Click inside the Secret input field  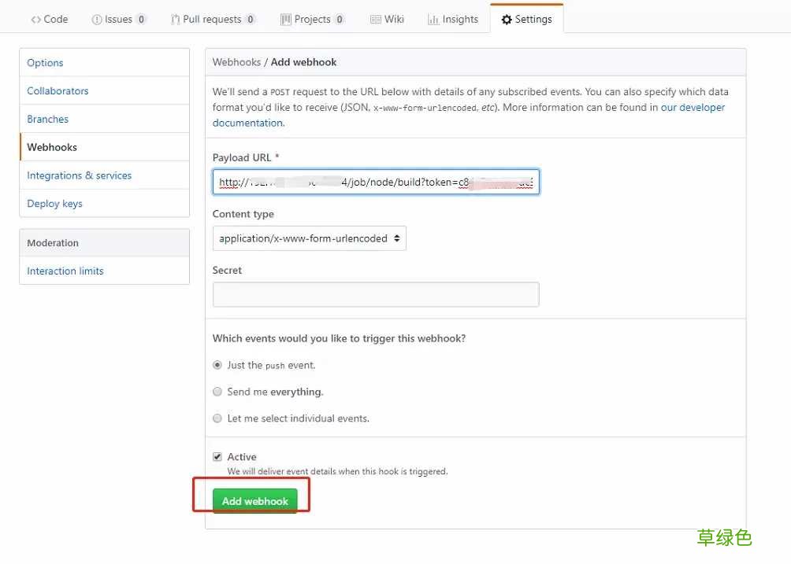click(375, 294)
